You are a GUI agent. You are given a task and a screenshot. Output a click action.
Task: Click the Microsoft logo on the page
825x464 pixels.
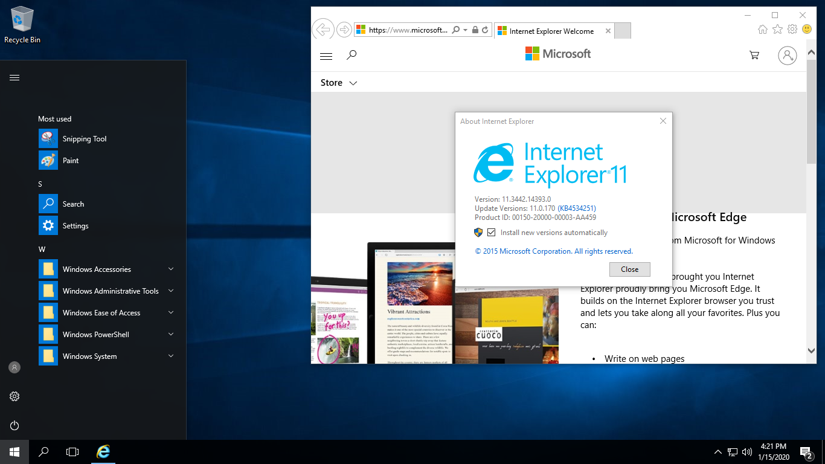coord(558,54)
